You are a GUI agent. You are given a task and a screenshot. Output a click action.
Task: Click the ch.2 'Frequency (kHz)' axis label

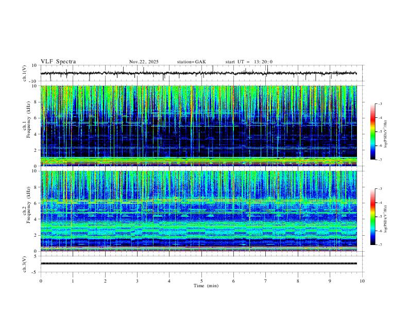point(29,205)
